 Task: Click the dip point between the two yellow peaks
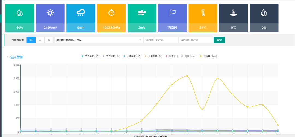(x=202, y=109)
